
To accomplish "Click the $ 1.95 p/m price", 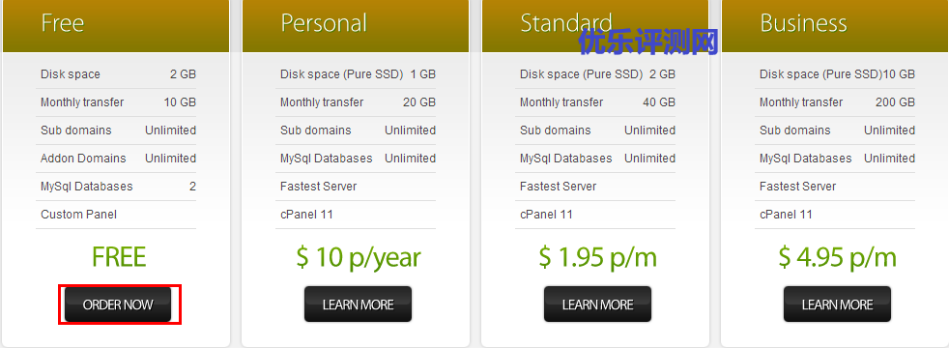I will tap(598, 258).
